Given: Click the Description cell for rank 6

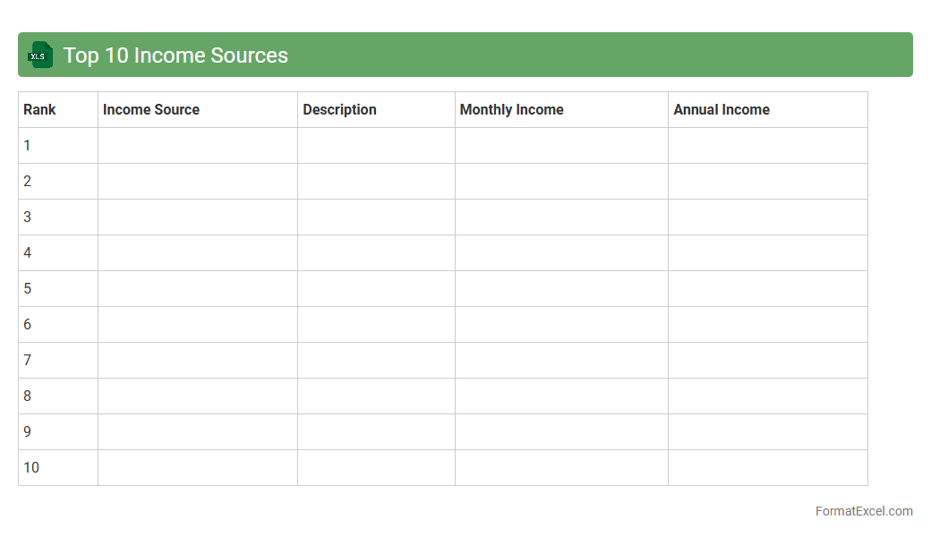Looking at the screenshot, I should [x=376, y=324].
